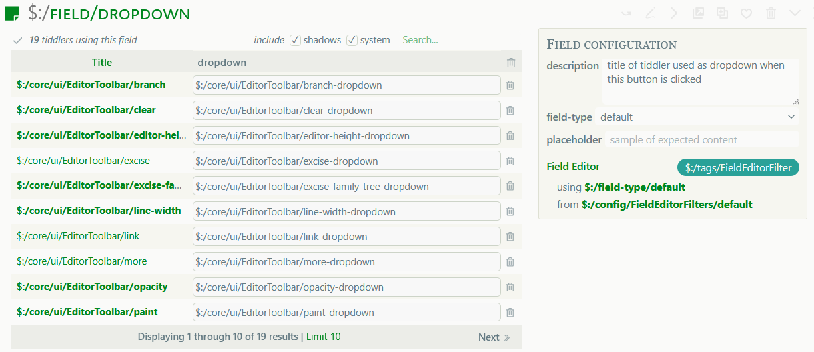Image resolution: width=814 pixels, height=352 pixels.
Task: Go to Next page of results
Action: [x=494, y=337]
